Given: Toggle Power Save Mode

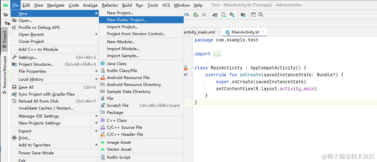Looking at the screenshot, I should (x=54, y=153).
